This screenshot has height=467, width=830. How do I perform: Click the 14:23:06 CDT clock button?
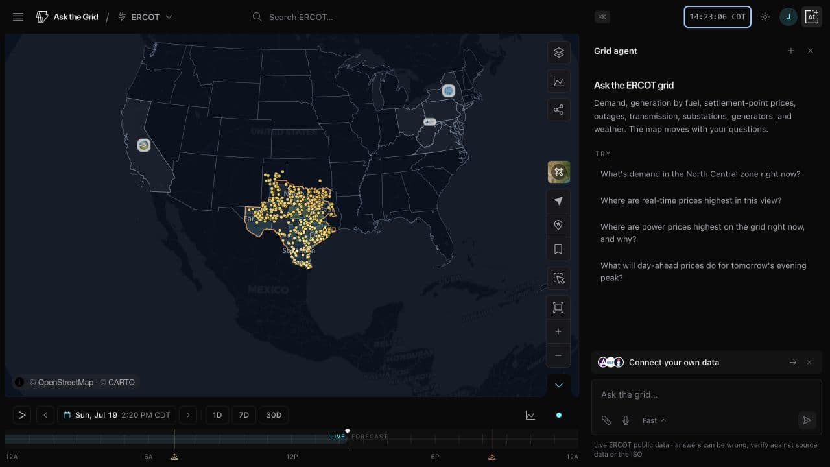717,17
